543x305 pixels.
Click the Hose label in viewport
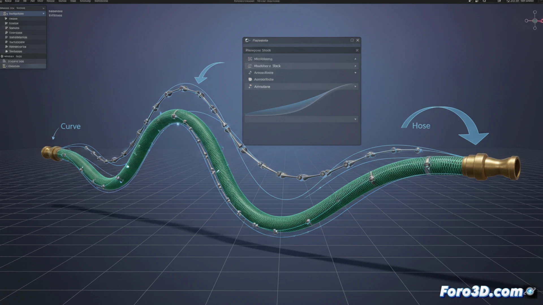click(421, 126)
